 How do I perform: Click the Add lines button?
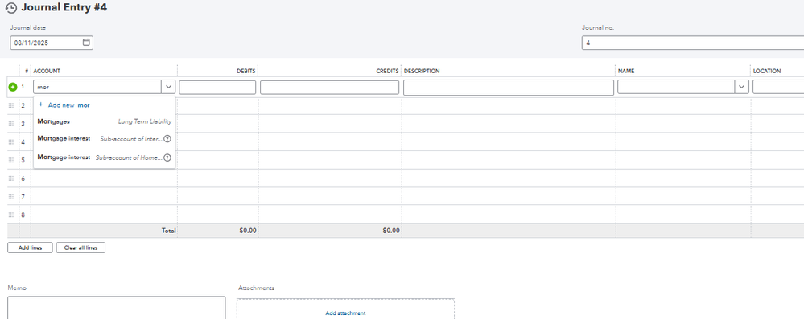[x=31, y=247]
